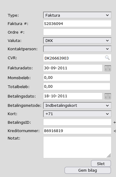Click the Valuta: label
The image size is (116, 177).
tap(15, 41)
